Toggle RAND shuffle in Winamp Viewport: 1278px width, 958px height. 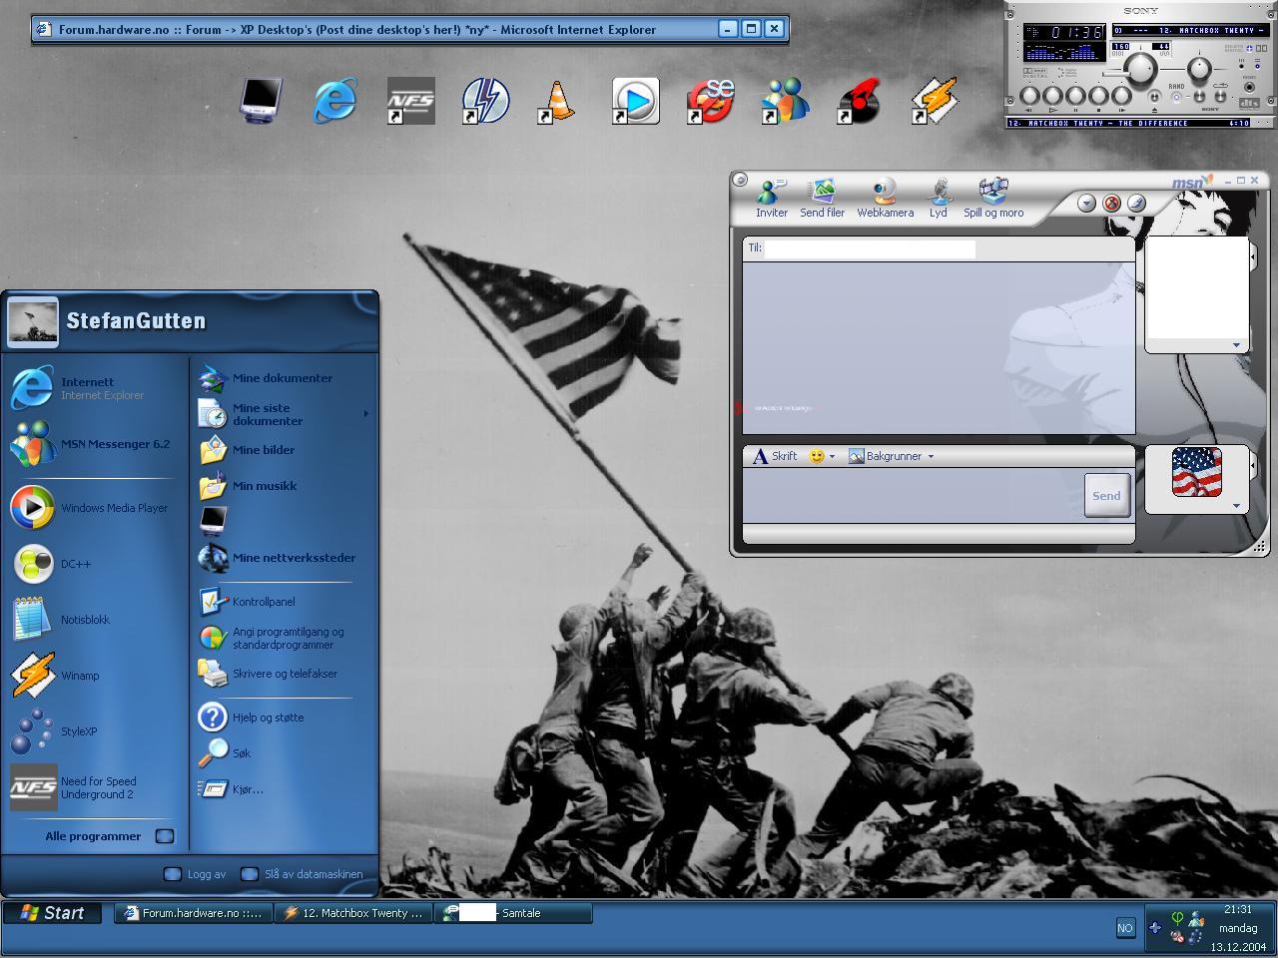[1176, 97]
